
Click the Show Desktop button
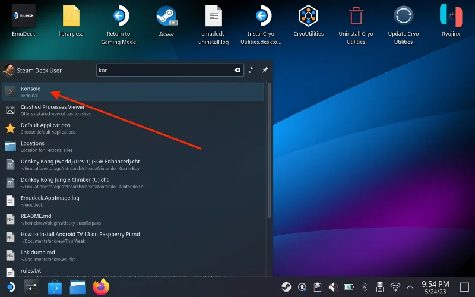(x=465, y=287)
